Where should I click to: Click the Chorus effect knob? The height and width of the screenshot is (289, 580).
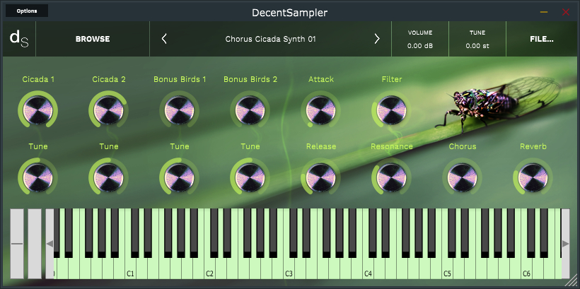[462, 177]
